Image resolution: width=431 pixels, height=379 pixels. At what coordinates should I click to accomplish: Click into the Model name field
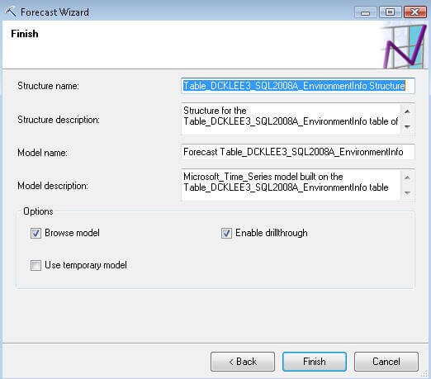coord(298,152)
